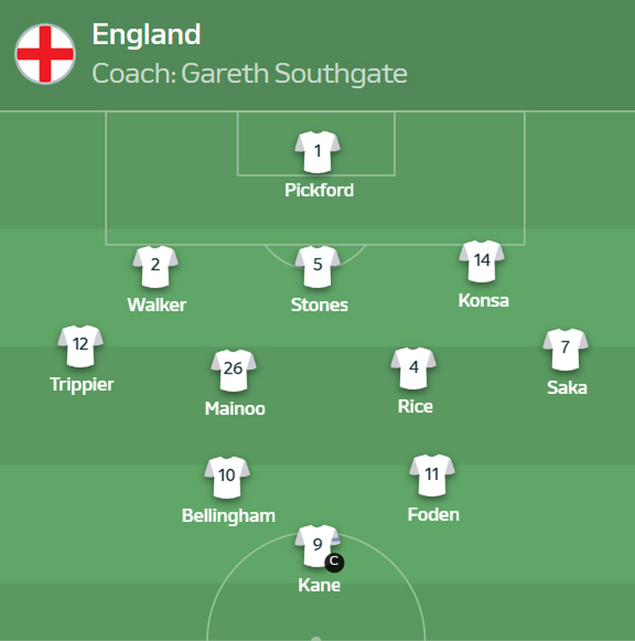This screenshot has height=641, width=635.
Task: Click the Pickford name label
Action: click(319, 190)
